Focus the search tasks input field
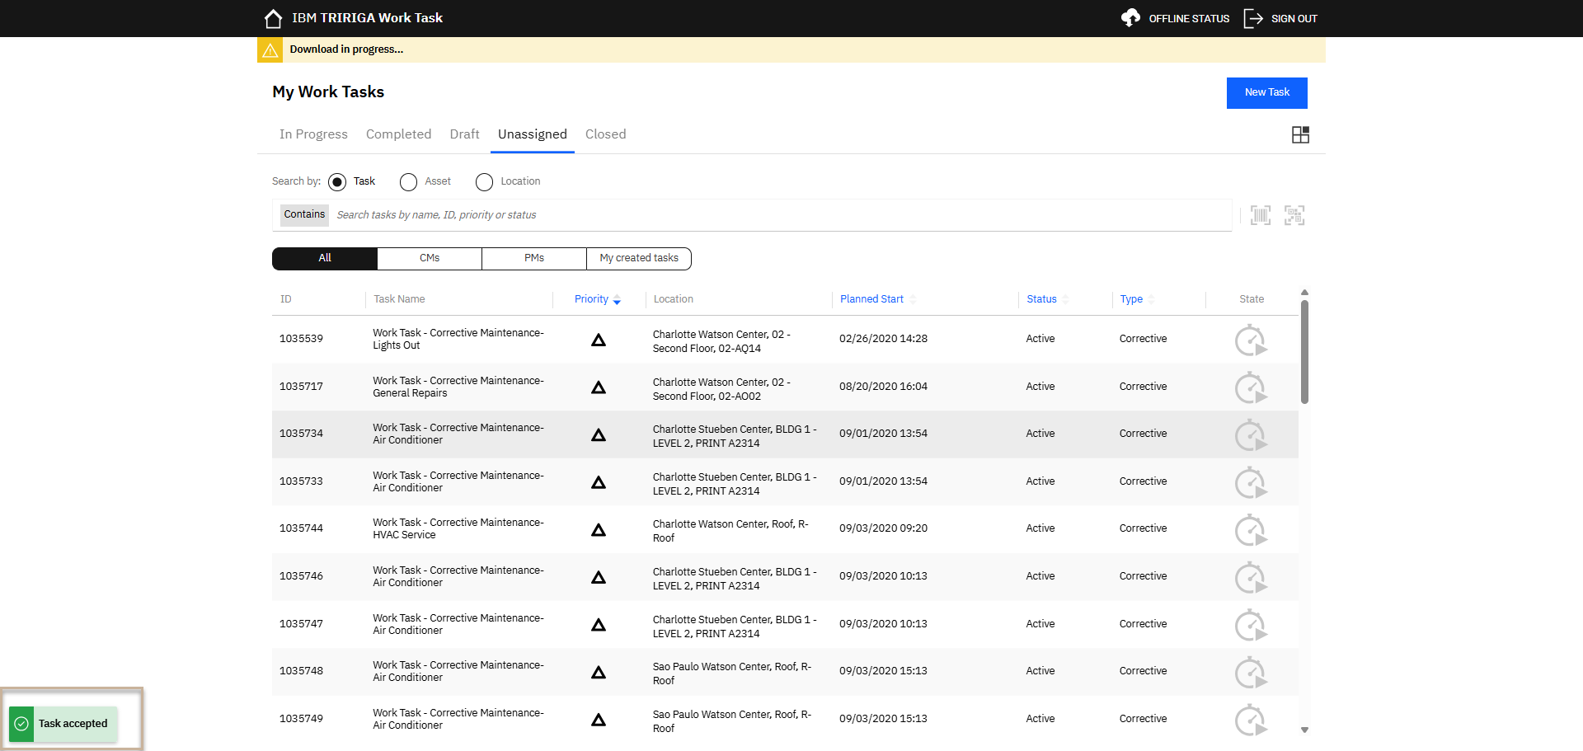The image size is (1583, 751). tap(780, 215)
